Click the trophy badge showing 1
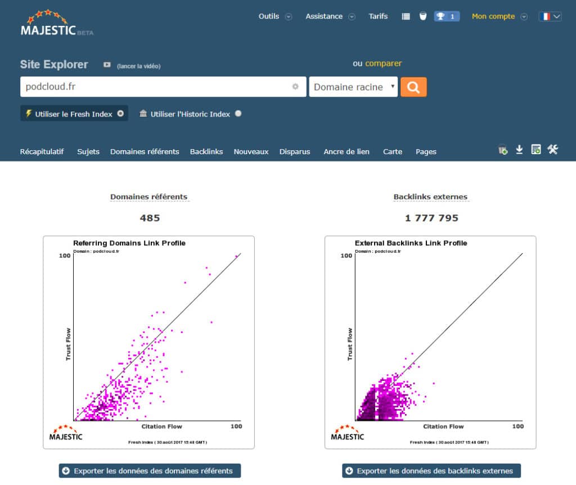576x485 pixels. click(446, 16)
